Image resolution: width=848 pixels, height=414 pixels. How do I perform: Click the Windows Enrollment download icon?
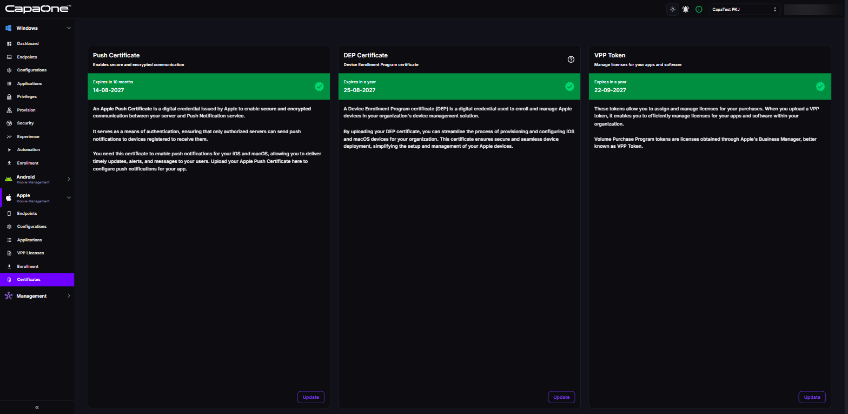coord(9,163)
